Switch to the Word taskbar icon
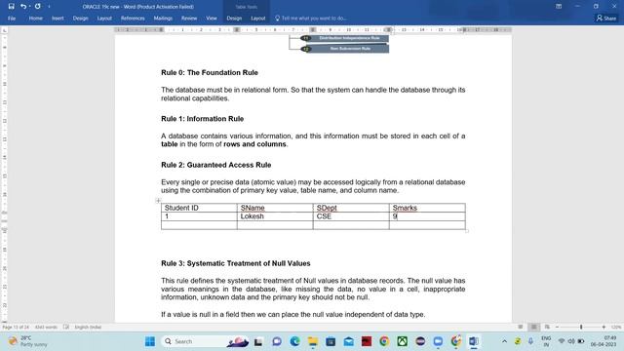 click(474, 341)
